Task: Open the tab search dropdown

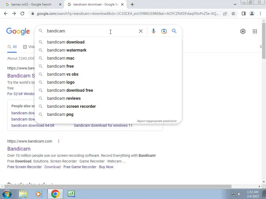Action: point(235,4)
